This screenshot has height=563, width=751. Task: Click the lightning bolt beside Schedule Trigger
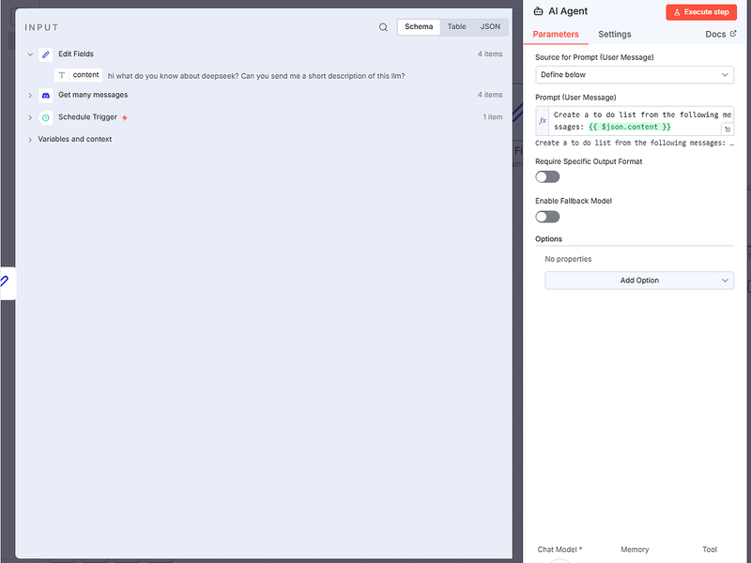point(125,118)
